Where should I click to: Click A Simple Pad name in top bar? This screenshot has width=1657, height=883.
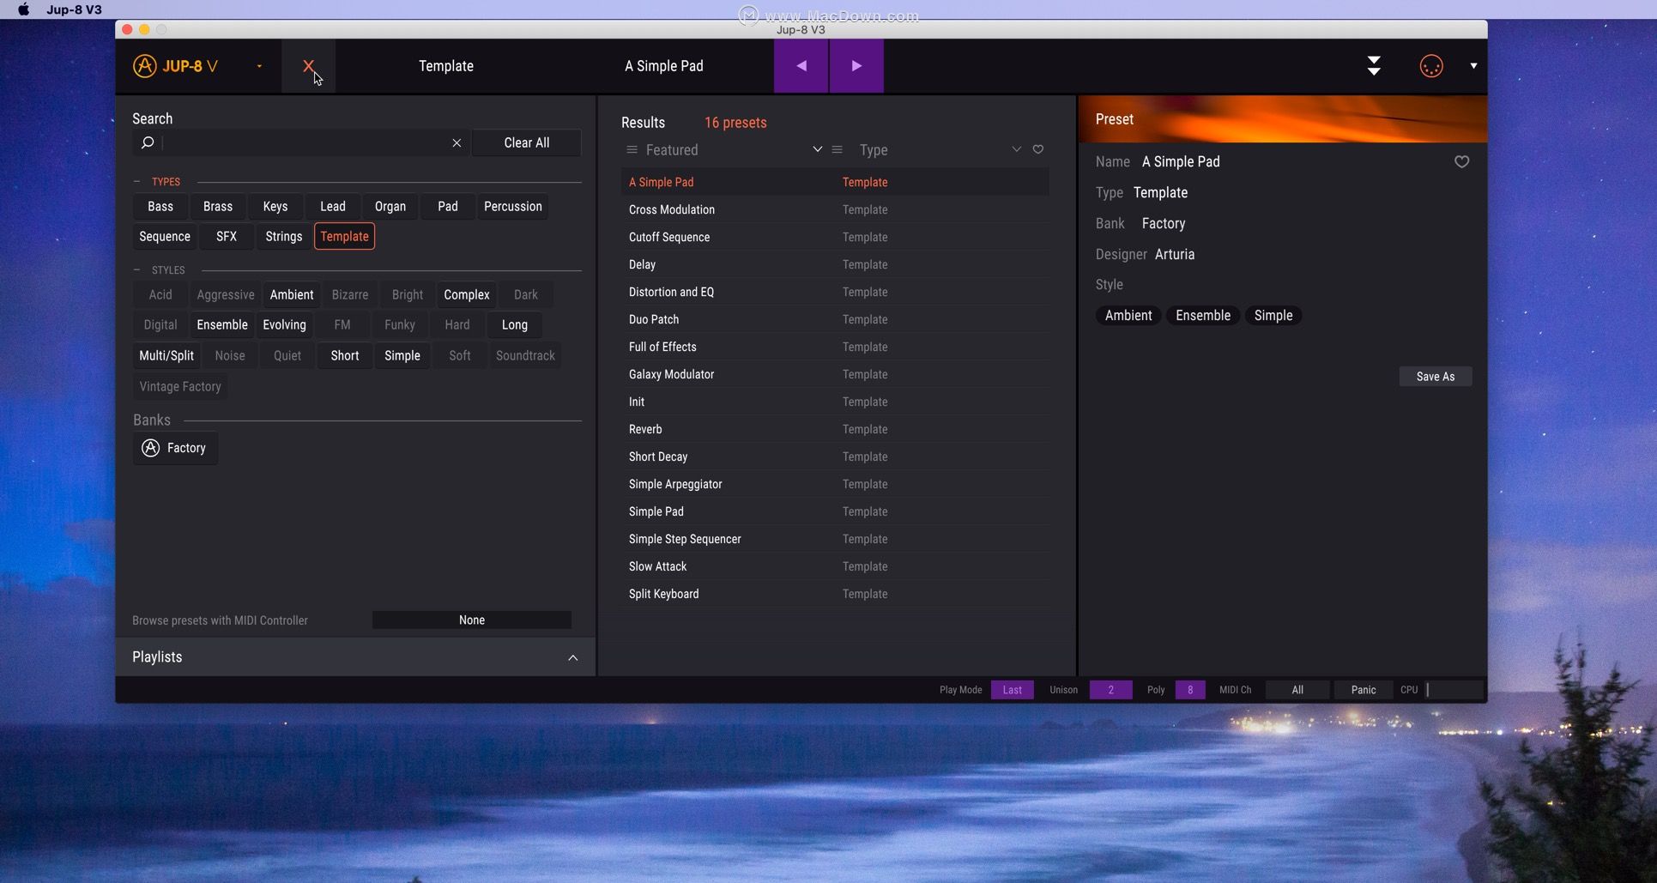664,66
